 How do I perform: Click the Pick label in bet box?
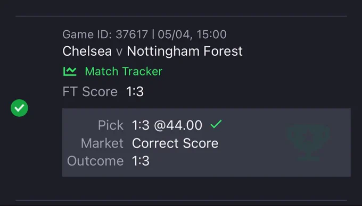(x=111, y=125)
